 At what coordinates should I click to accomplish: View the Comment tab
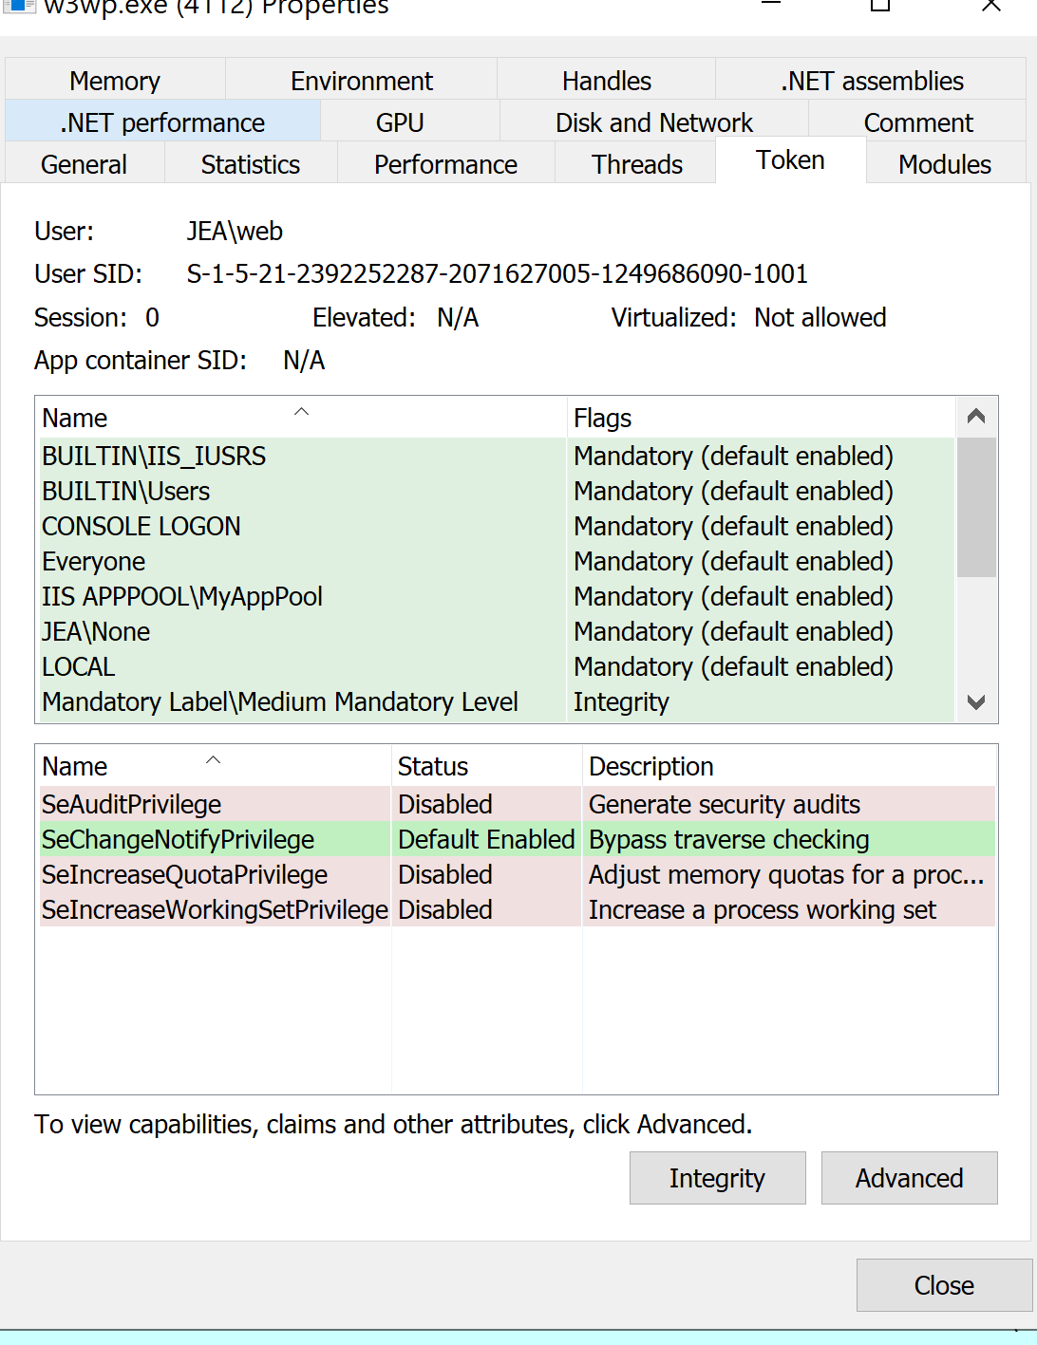point(917,121)
